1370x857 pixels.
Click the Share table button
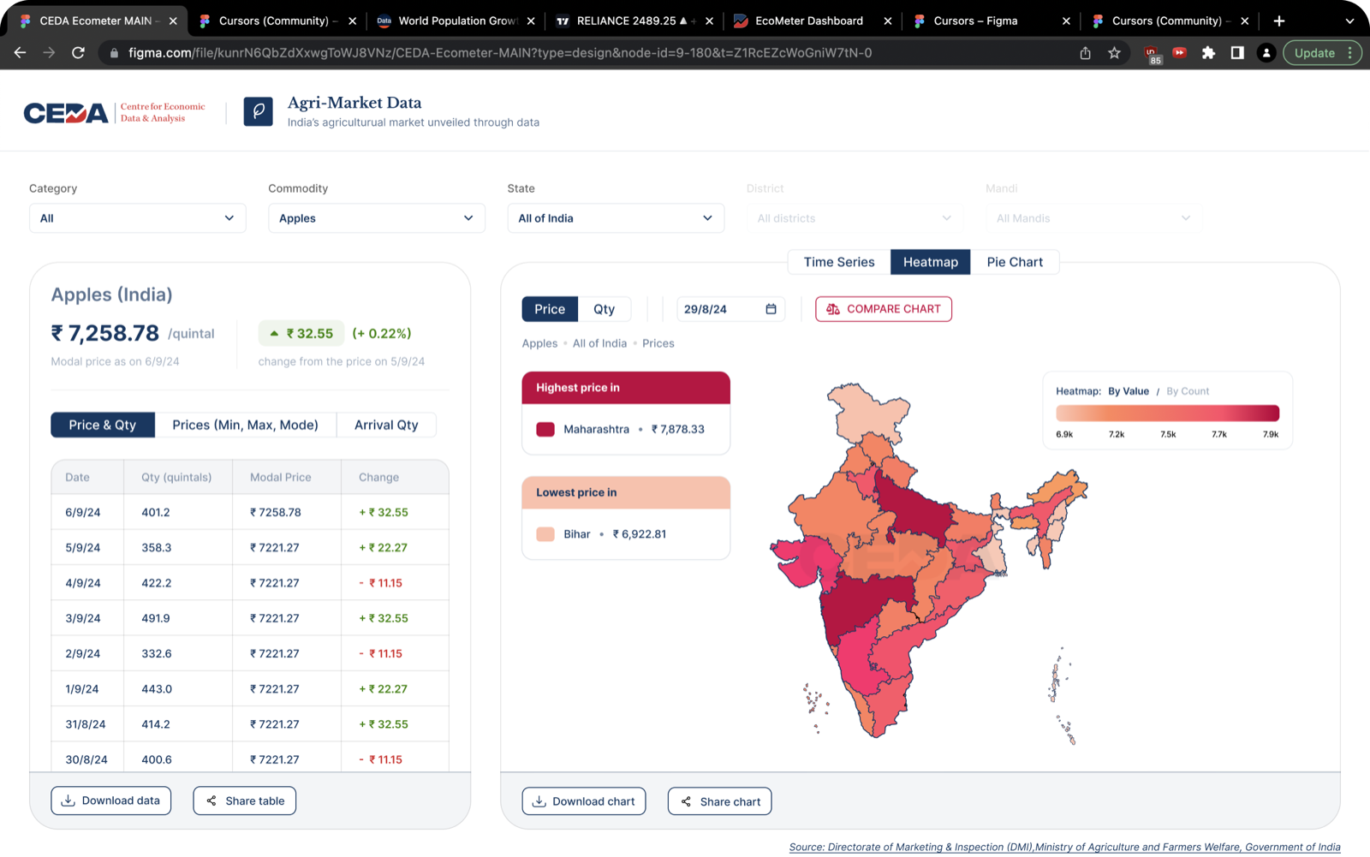coord(245,800)
